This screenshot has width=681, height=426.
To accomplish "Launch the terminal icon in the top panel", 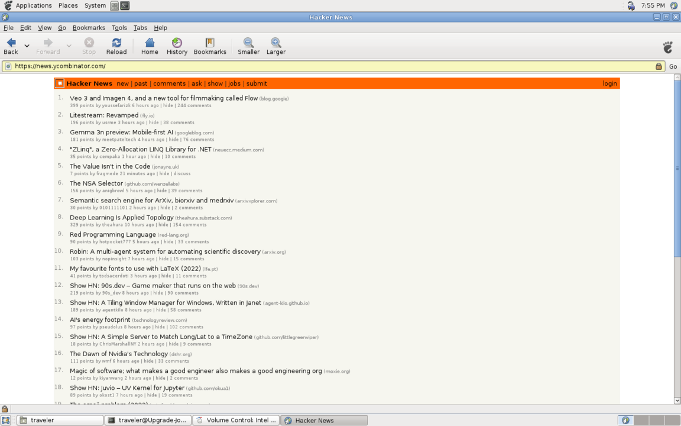I will point(125,6).
